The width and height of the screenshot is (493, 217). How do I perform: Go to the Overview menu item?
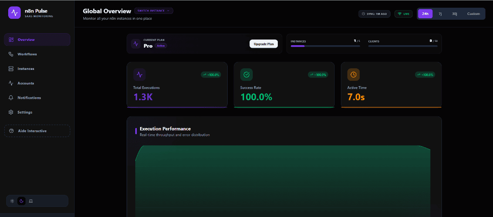click(37, 39)
